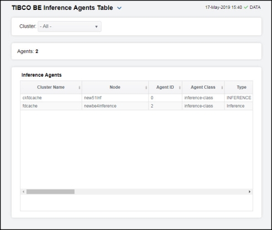Click the horizontal scrollbar right arrow

pos(249,192)
